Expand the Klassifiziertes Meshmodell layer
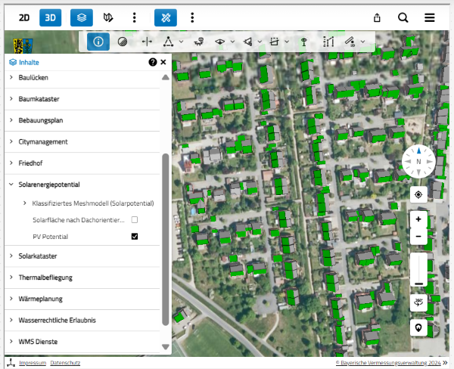This screenshot has height=369, width=454. (25, 203)
